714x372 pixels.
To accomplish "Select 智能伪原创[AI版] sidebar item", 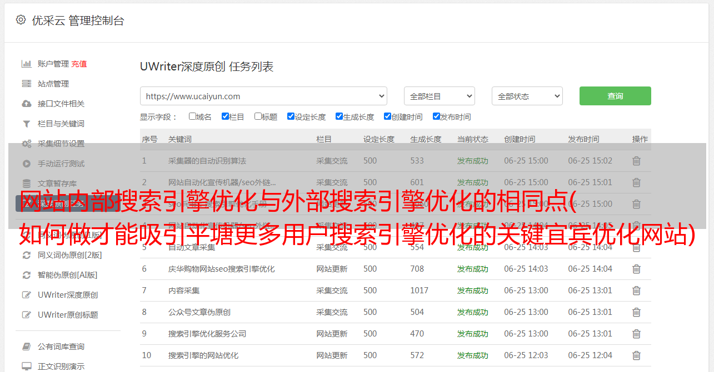I will (x=67, y=275).
